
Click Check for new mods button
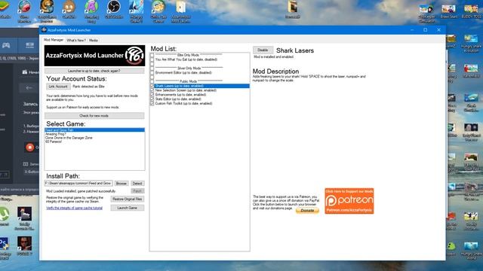pos(94,116)
